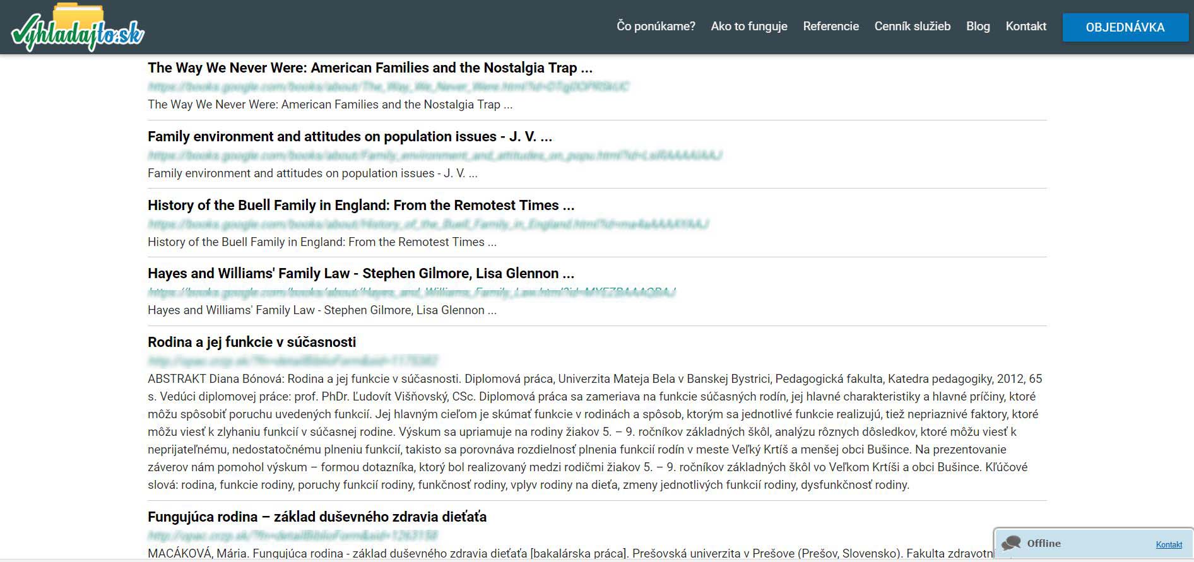Click blurred URL under 'The Way We Never Were'
The image size is (1194, 562).
(388, 86)
